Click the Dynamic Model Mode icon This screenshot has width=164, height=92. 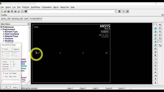(160, 45)
